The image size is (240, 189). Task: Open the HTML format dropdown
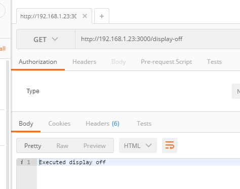(138, 145)
